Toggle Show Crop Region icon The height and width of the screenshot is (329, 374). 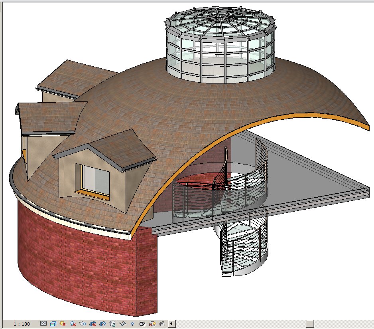(102, 324)
